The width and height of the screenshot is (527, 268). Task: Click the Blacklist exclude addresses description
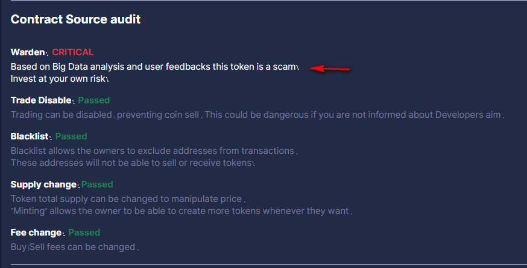153,151
